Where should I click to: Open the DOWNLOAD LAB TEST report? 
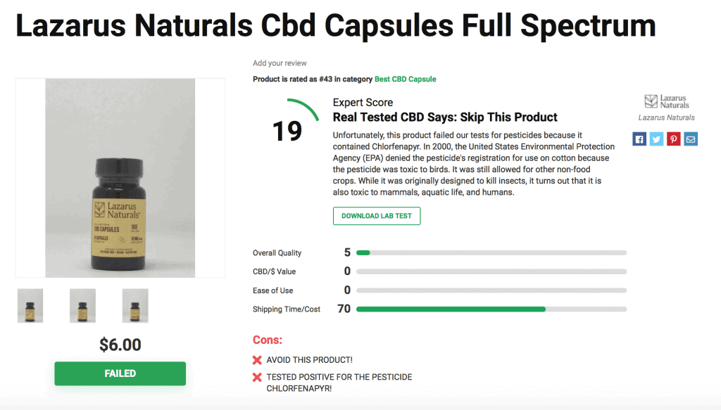[376, 216]
